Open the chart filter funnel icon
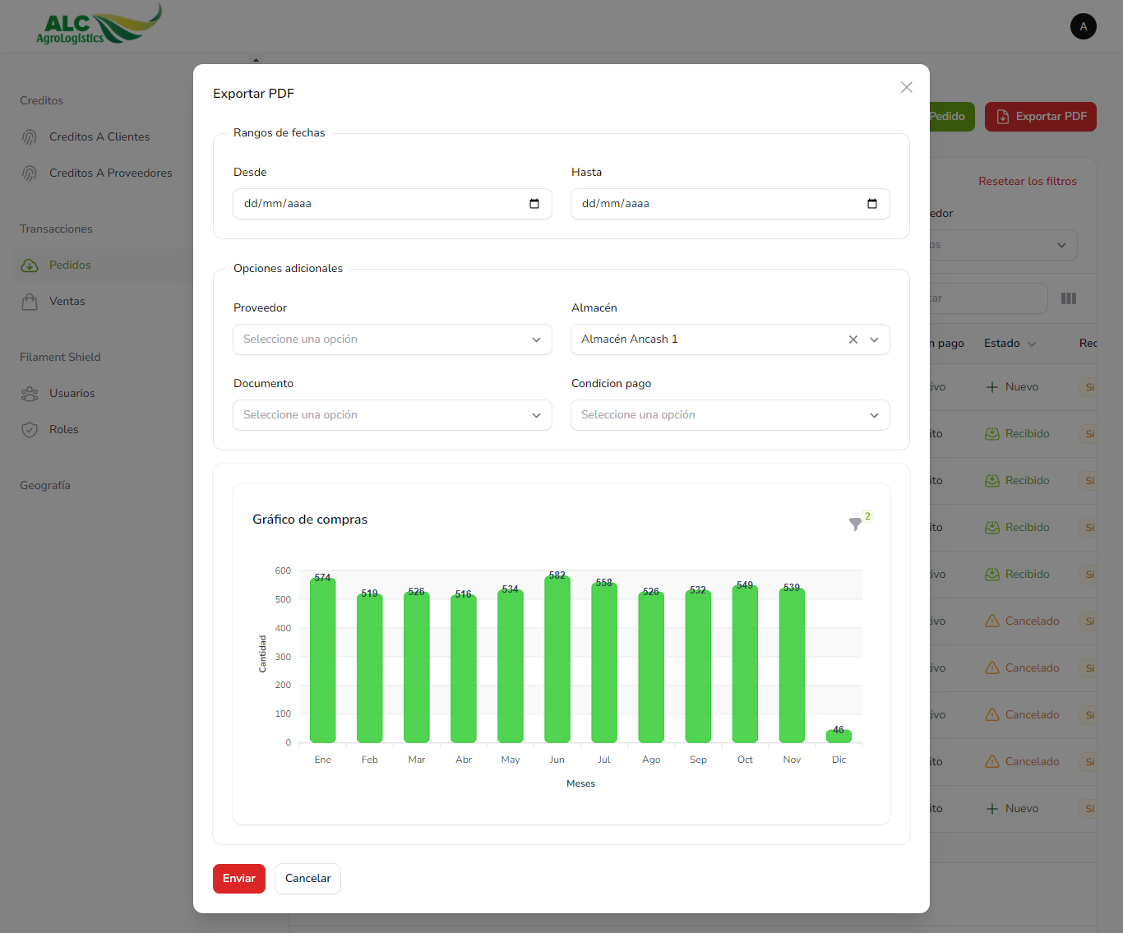This screenshot has width=1123, height=933. coord(855,524)
